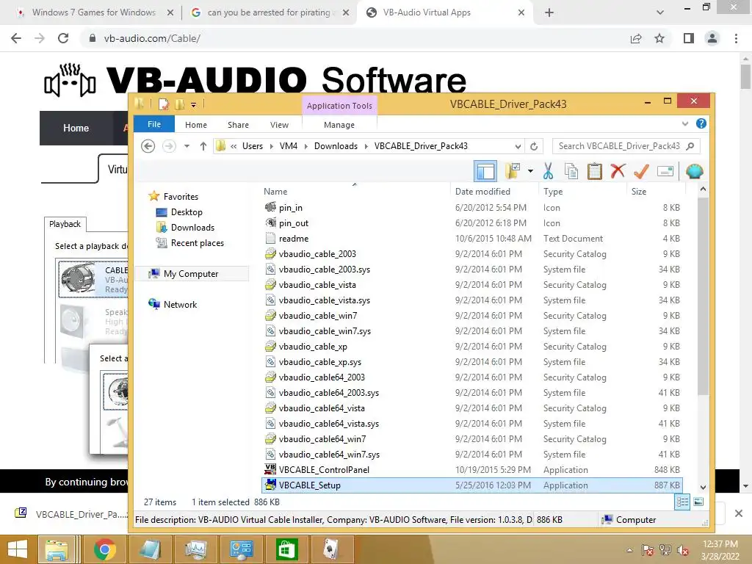
Task: Sort by the Name column header
Action: 275,192
